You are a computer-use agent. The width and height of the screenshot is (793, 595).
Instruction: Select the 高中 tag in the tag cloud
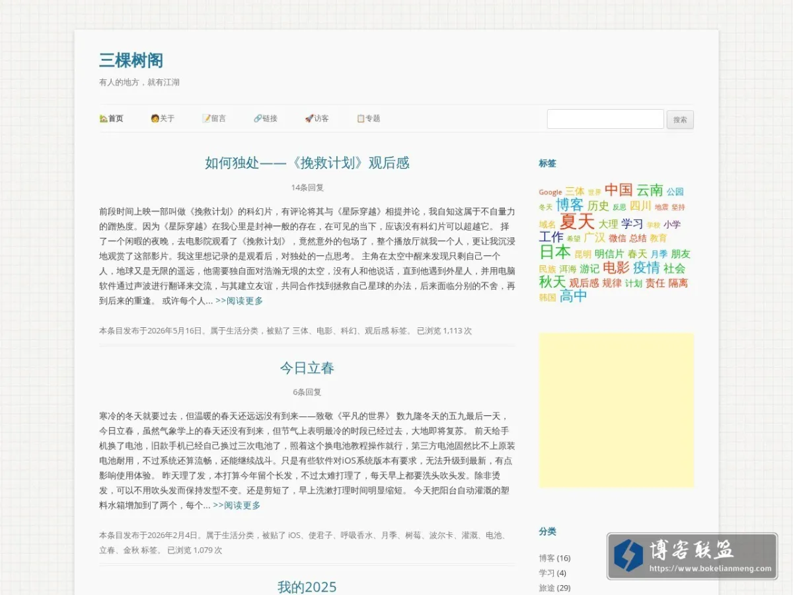[x=573, y=296]
